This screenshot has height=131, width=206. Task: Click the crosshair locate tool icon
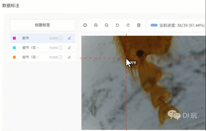[x=85, y=25]
